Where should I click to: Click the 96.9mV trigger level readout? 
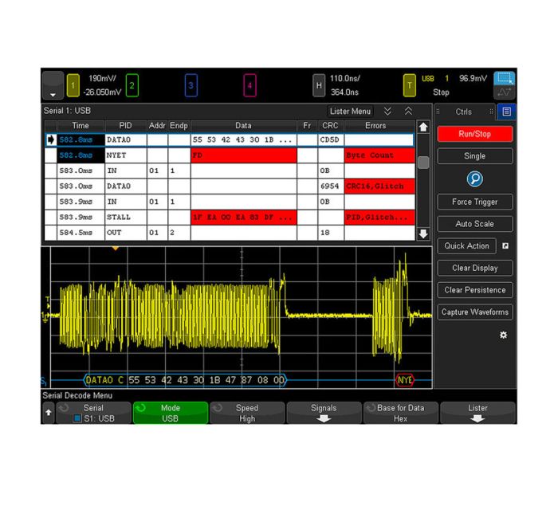[x=473, y=78]
